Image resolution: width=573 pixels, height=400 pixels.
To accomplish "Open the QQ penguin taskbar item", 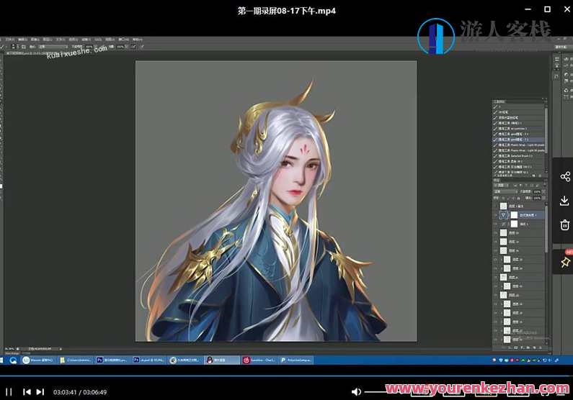I will 222,360.
